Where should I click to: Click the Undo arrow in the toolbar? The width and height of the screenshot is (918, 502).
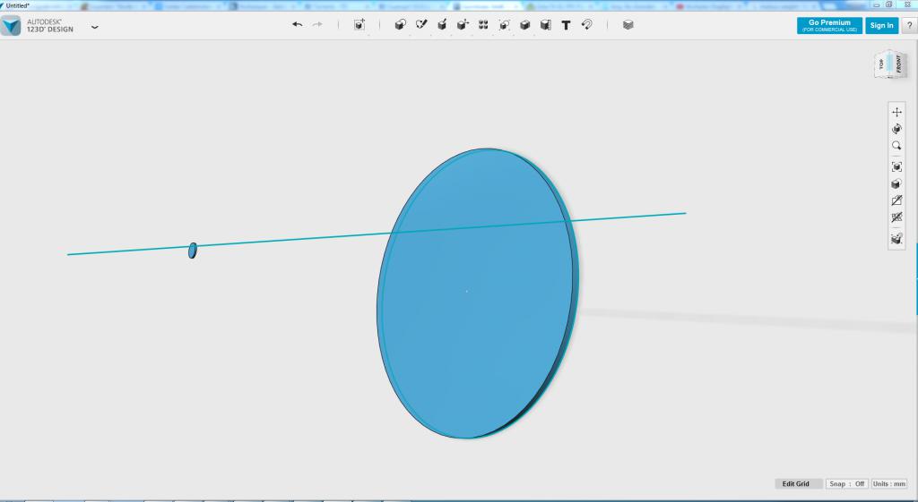pyautogui.click(x=298, y=25)
